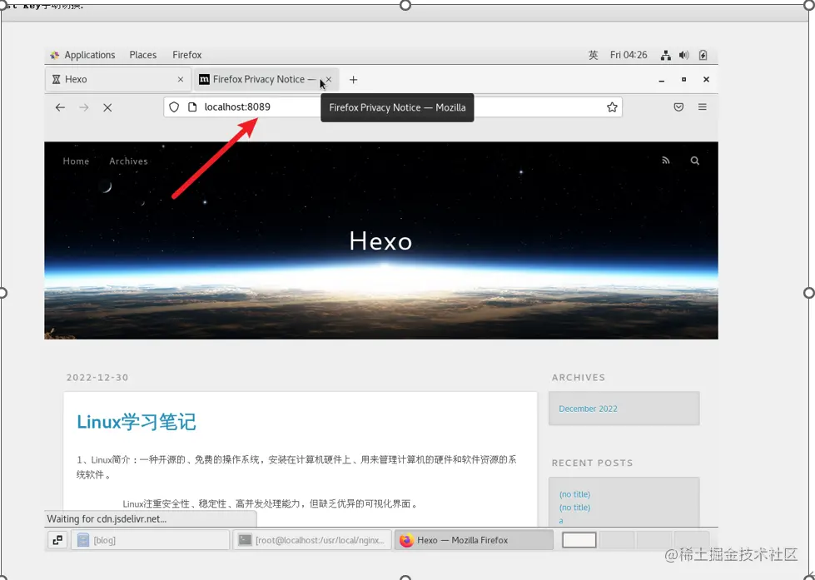Click the Hexo site title
This screenshot has height=580, width=815.
point(381,241)
